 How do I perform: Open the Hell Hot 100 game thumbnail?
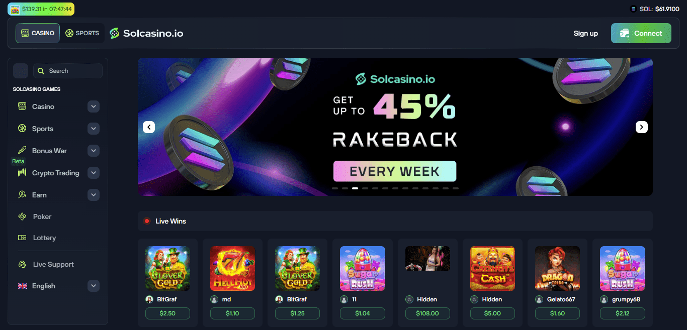[x=232, y=268]
